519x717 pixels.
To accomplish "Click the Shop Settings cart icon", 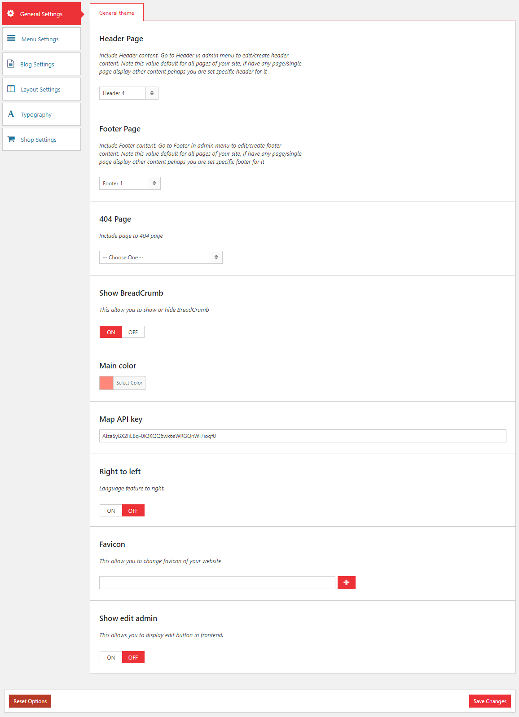I will tap(11, 139).
